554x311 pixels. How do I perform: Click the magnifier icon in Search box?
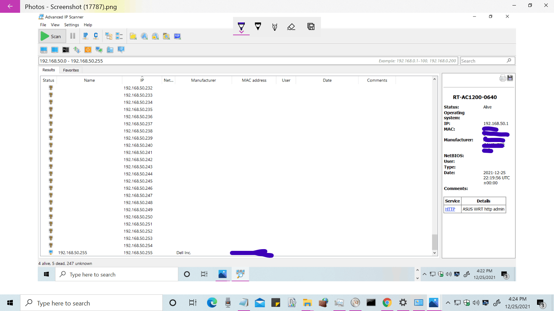(x=509, y=60)
